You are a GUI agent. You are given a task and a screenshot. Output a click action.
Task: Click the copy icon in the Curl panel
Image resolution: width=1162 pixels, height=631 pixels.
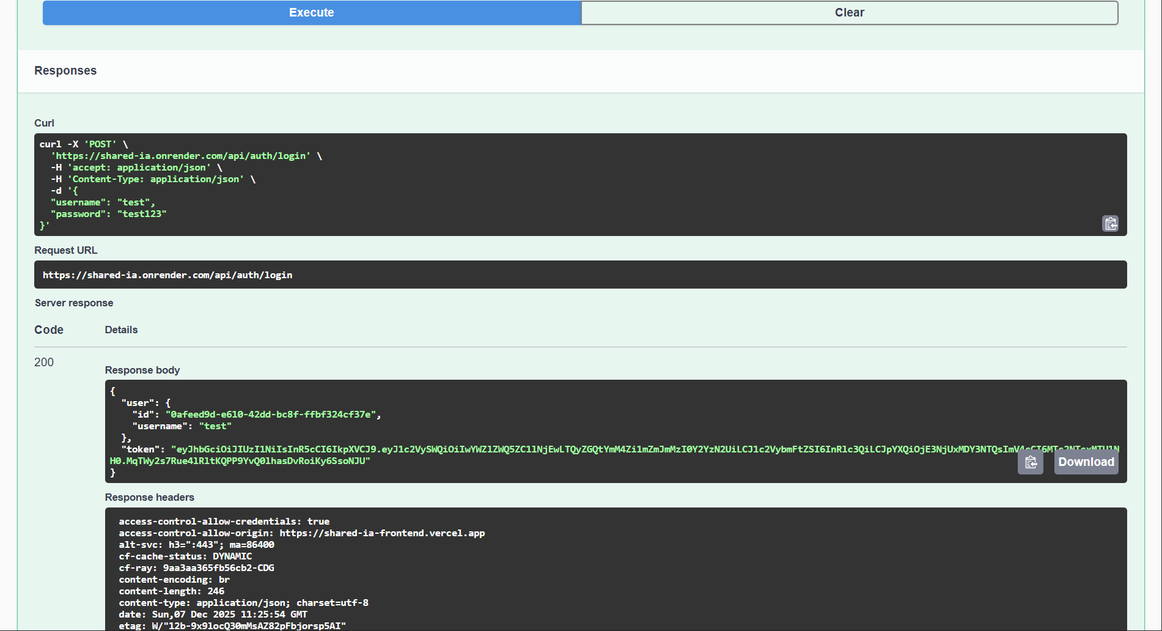(1110, 223)
